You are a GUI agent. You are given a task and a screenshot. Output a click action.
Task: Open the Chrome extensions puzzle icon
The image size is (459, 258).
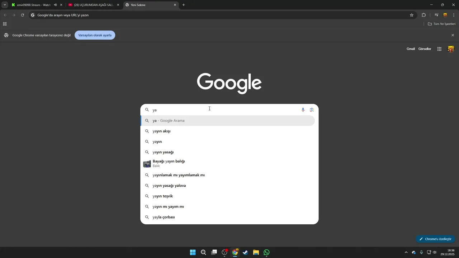point(423,15)
